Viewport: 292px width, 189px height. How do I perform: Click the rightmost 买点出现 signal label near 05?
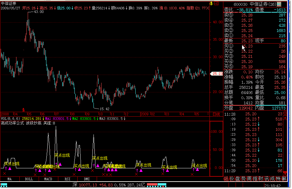[199, 166]
